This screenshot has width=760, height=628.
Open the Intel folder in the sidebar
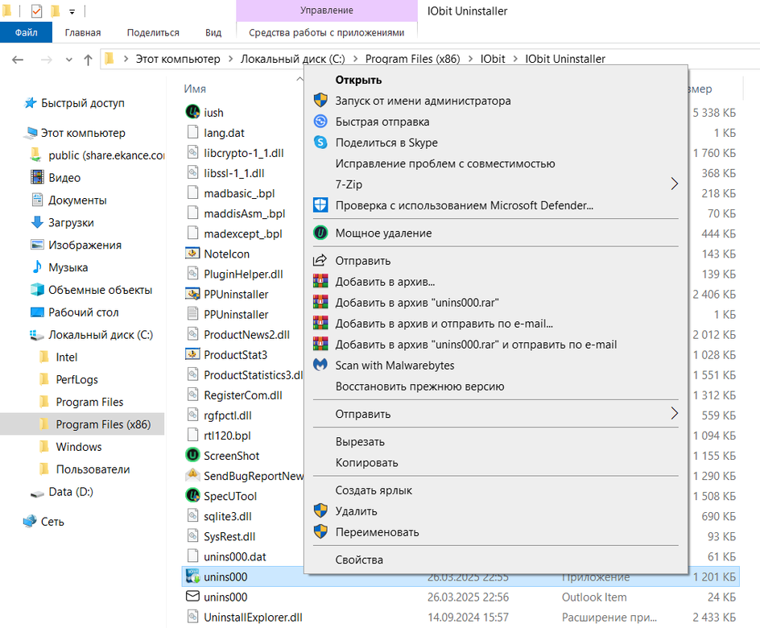point(66,357)
